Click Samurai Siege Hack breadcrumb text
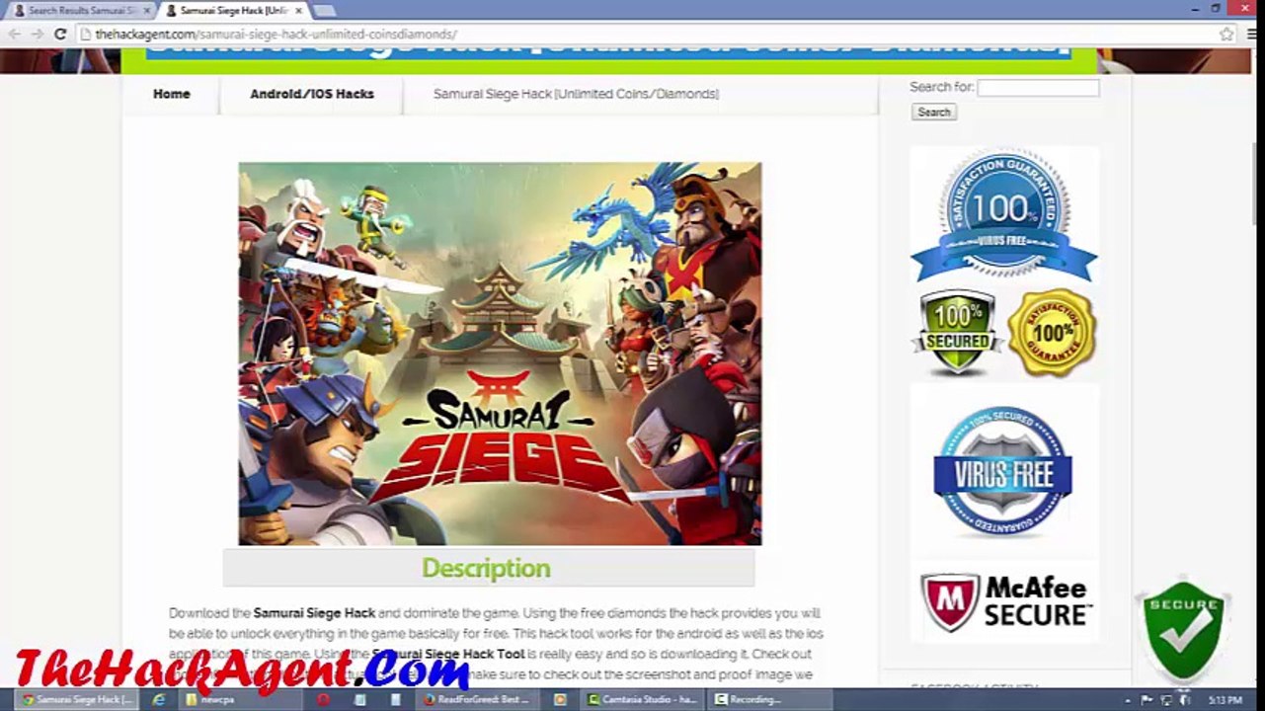Image resolution: width=1265 pixels, height=711 pixels. [x=576, y=94]
